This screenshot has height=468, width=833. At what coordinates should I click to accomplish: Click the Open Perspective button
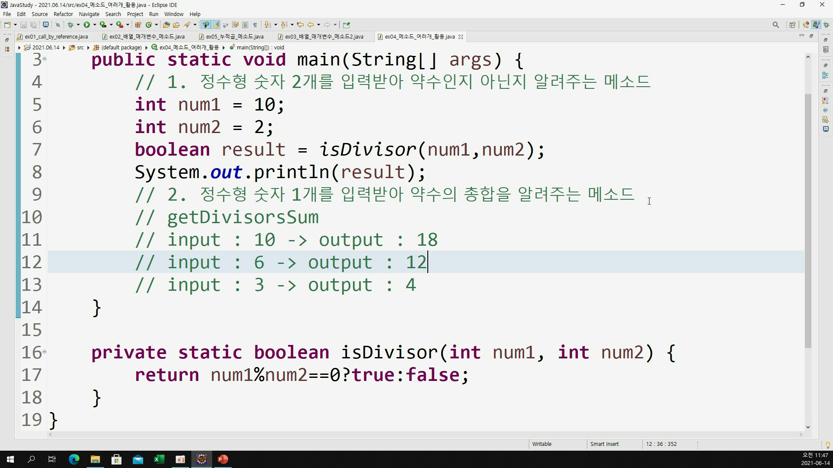[x=792, y=25]
